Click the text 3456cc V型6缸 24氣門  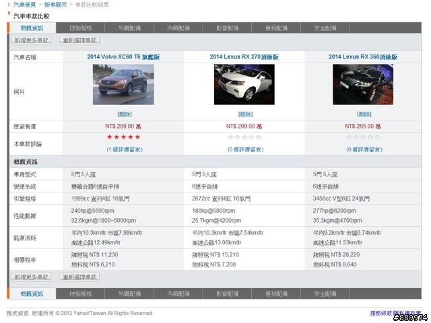coord(341,199)
